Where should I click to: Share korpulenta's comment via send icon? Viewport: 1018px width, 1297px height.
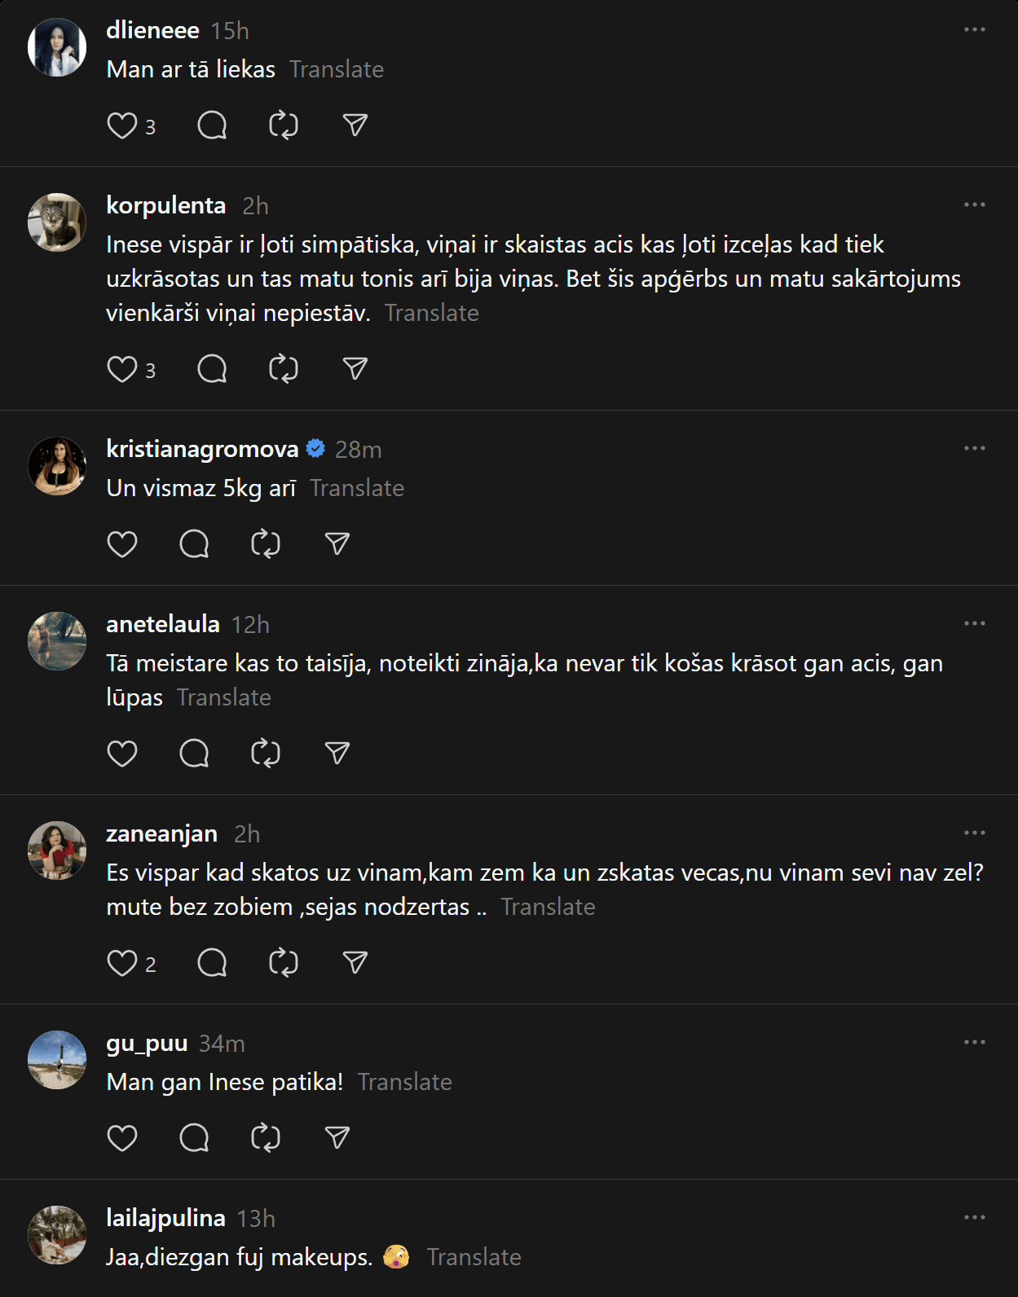[x=355, y=369]
